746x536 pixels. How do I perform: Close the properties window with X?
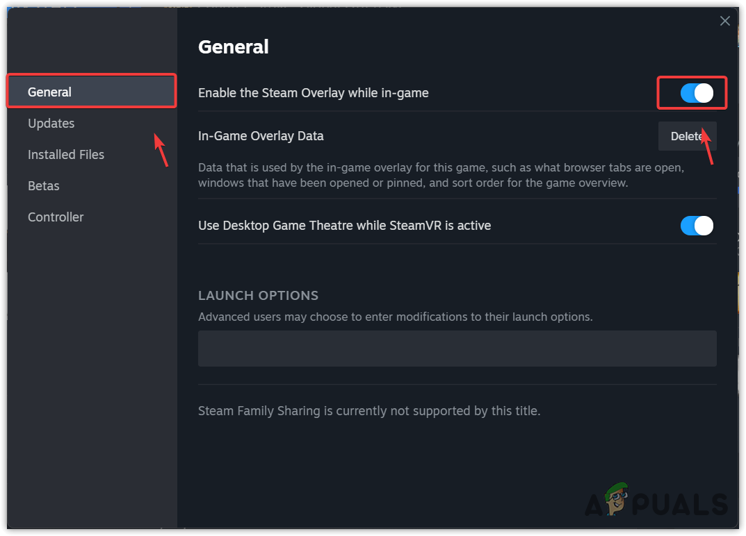pyautogui.click(x=725, y=21)
